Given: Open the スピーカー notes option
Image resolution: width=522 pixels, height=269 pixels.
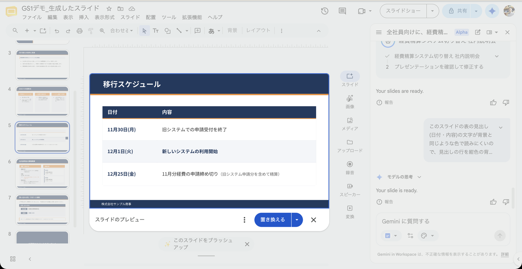Looking at the screenshot, I should (x=350, y=189).
